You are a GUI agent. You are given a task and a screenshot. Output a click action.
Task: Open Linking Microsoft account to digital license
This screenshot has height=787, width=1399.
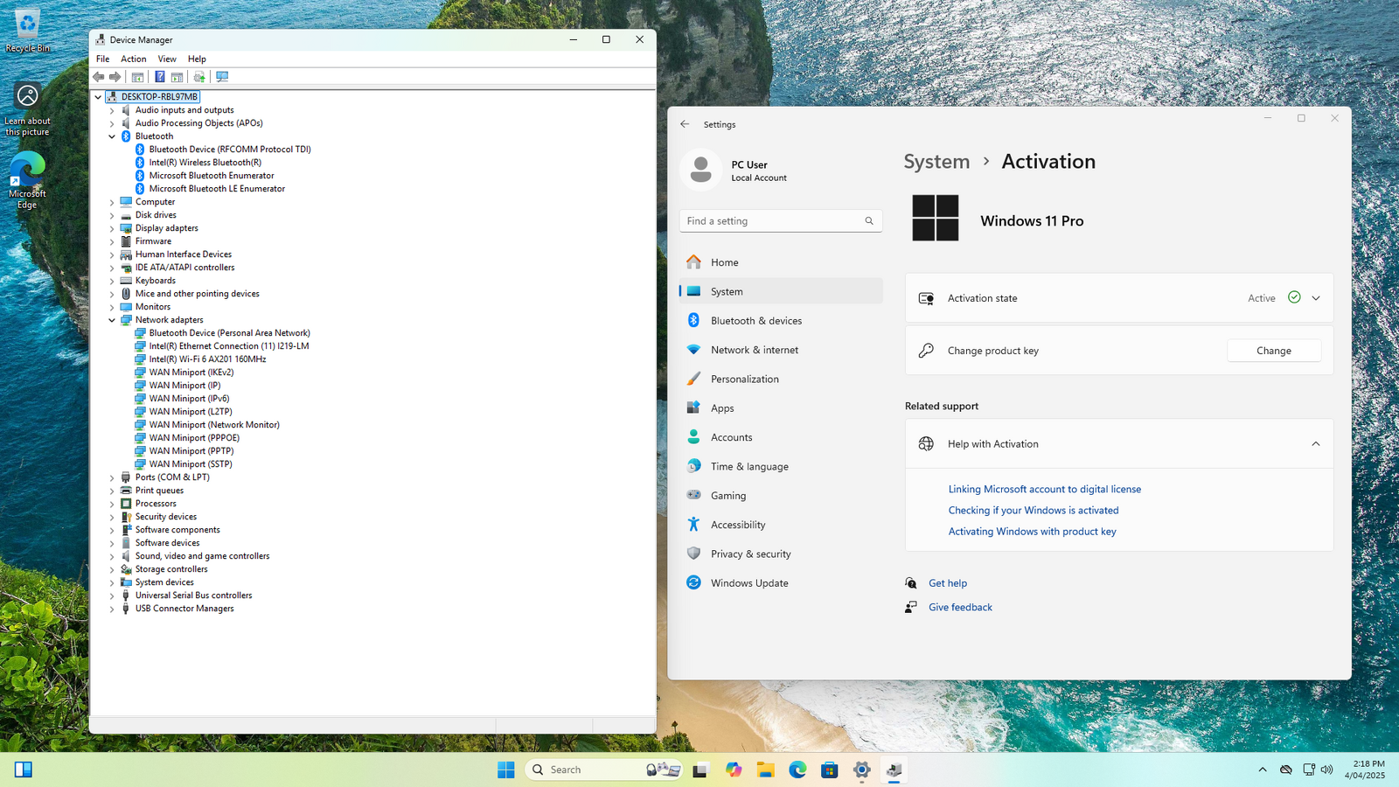[1045, 490]
